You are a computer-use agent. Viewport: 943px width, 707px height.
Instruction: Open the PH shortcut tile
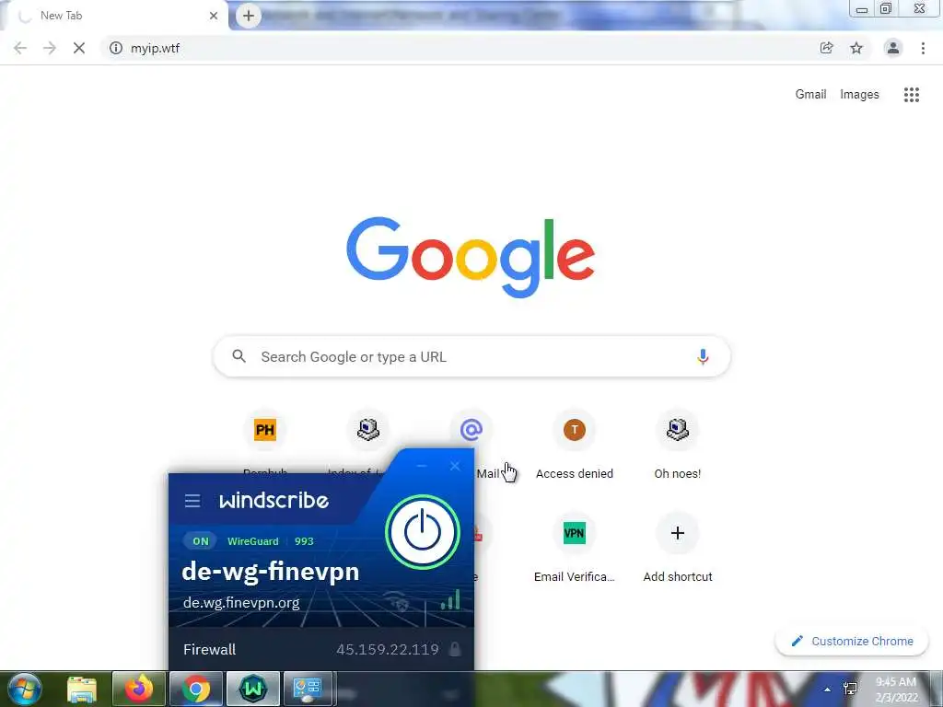[265, 430]
